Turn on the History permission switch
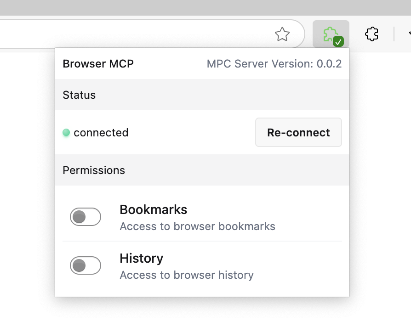411x327 pixels. pos(85,265)
